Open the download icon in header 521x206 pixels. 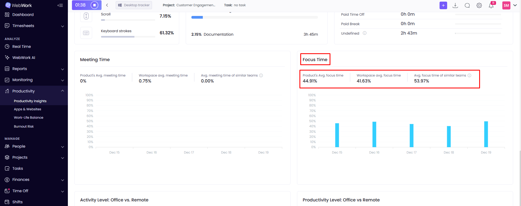click(x=455, y=5)
